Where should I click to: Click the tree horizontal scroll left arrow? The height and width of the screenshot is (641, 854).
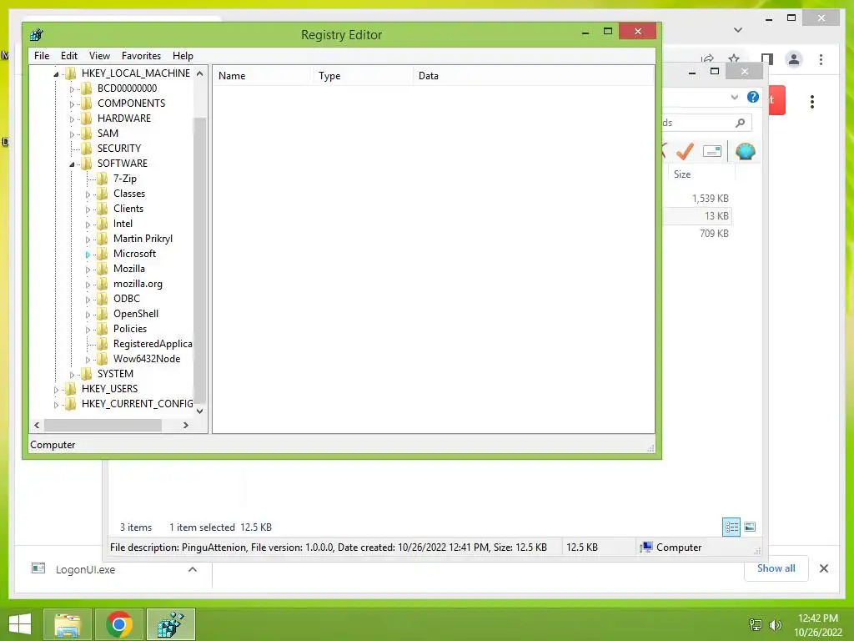tap(37, 425)
